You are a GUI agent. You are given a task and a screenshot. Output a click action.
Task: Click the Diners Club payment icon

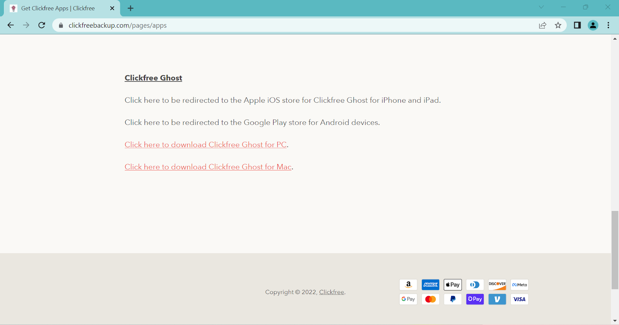tap(475, 285)
